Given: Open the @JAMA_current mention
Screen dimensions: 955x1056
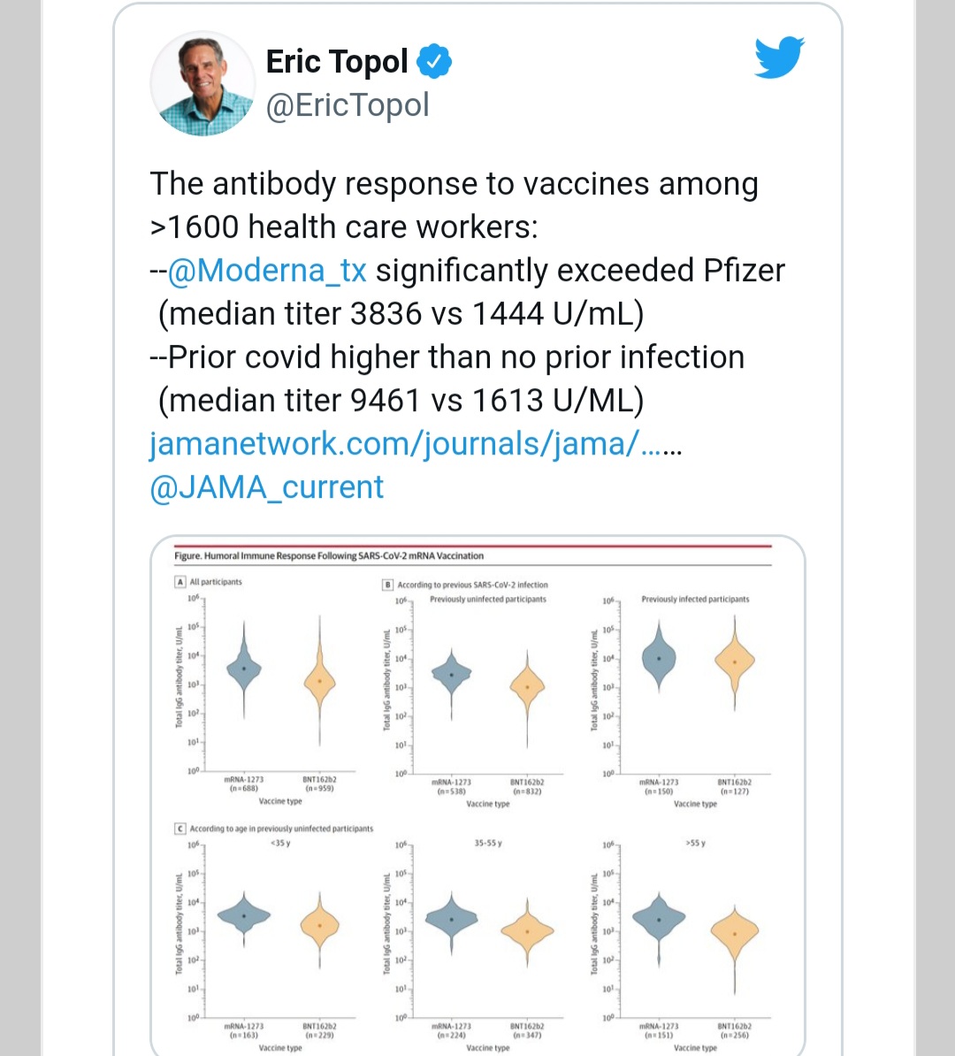Looking at the screenshot, I should (x=267, y=487).
